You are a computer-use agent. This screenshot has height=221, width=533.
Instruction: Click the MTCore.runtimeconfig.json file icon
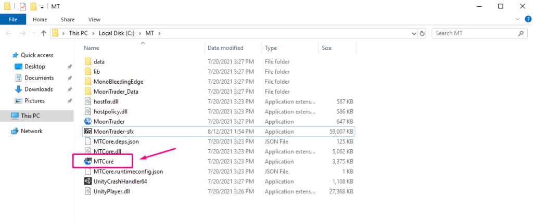click(87, 172)
